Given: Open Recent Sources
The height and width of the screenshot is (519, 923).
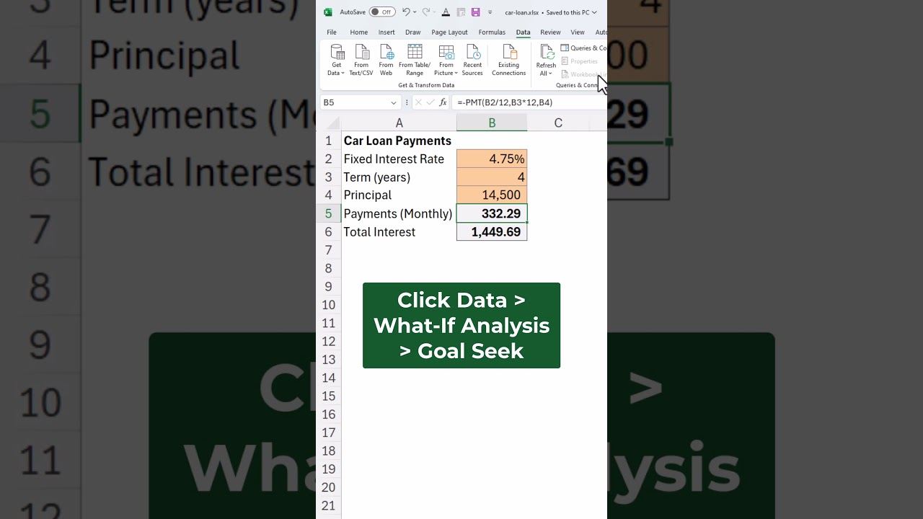Looking at the screenshot, I should coord(472,60).
